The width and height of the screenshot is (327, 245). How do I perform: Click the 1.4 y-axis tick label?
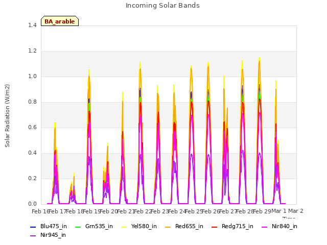pos(32,25)
